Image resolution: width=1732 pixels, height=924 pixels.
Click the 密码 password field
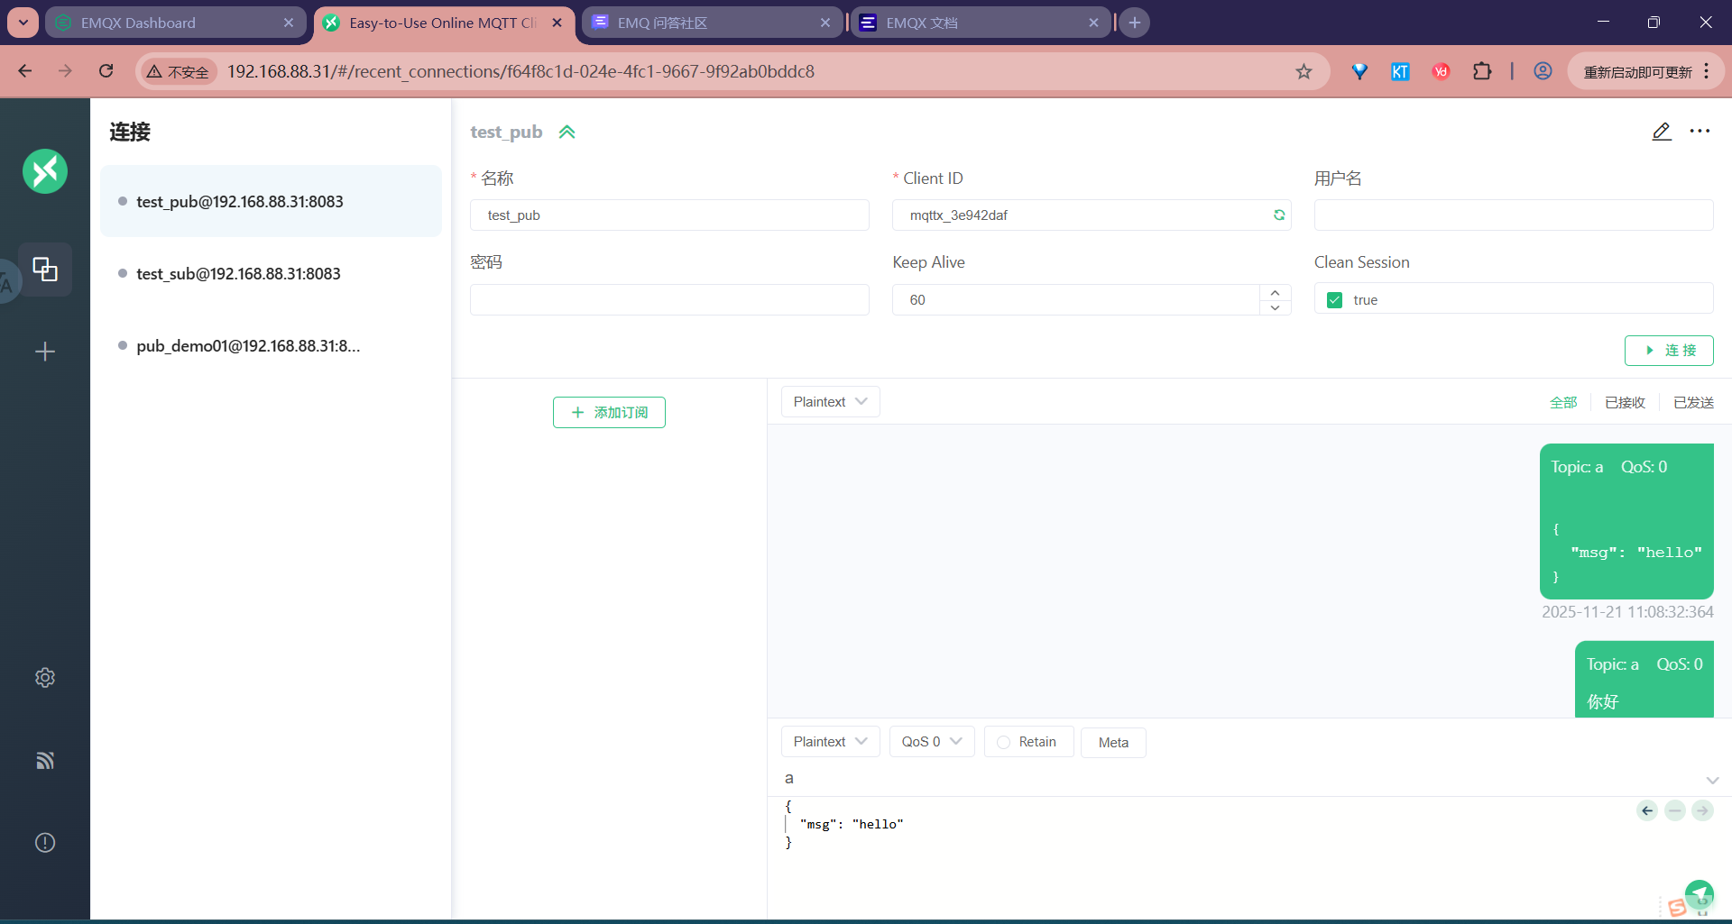click(x=669, y=300)
